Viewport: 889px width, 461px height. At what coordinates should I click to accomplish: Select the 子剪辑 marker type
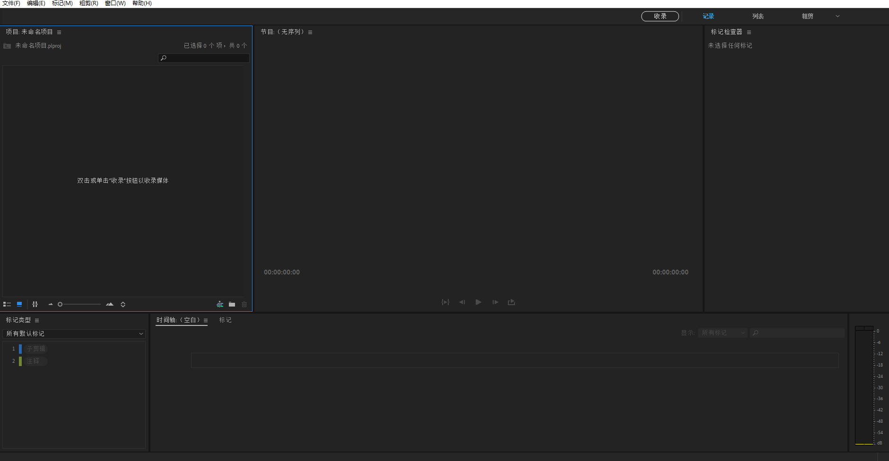[35, 349]
